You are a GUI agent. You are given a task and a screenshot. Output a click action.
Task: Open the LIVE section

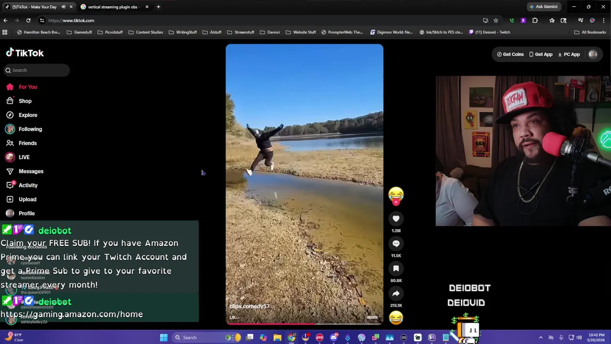pos(18,157)
